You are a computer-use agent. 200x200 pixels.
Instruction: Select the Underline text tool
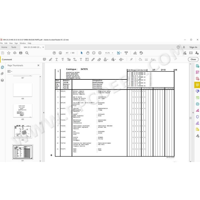click(57, 59)
